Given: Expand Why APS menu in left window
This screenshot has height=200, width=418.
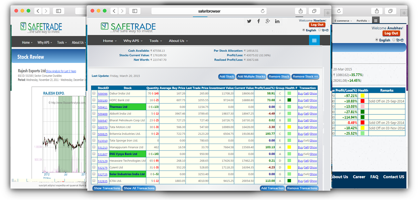Looking at the screenshot, I should (45, 42).
